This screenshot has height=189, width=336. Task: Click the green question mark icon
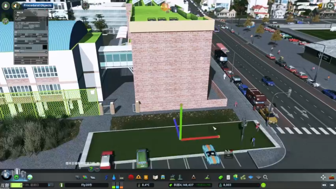point(91,169)
